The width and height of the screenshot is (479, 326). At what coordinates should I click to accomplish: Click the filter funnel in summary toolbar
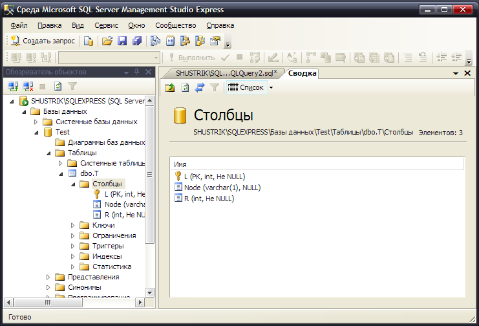point(215,88)
